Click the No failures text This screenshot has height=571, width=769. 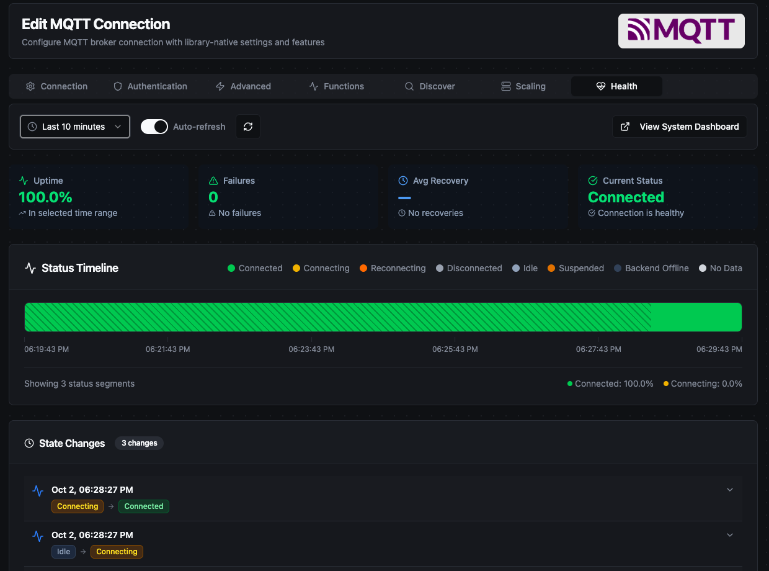point(239,213)
